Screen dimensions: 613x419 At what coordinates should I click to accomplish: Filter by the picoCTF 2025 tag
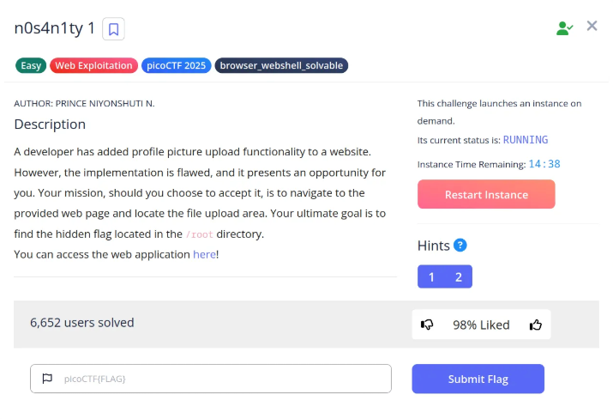[x=177, y=65]
